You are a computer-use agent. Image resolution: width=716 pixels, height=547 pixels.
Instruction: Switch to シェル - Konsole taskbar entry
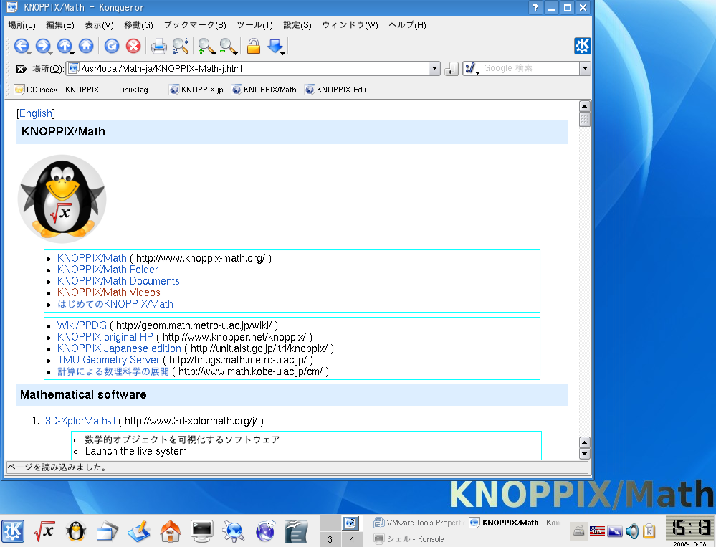tap(409, 539)
